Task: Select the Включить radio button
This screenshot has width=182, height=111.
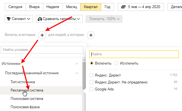Action: (92, 63)
